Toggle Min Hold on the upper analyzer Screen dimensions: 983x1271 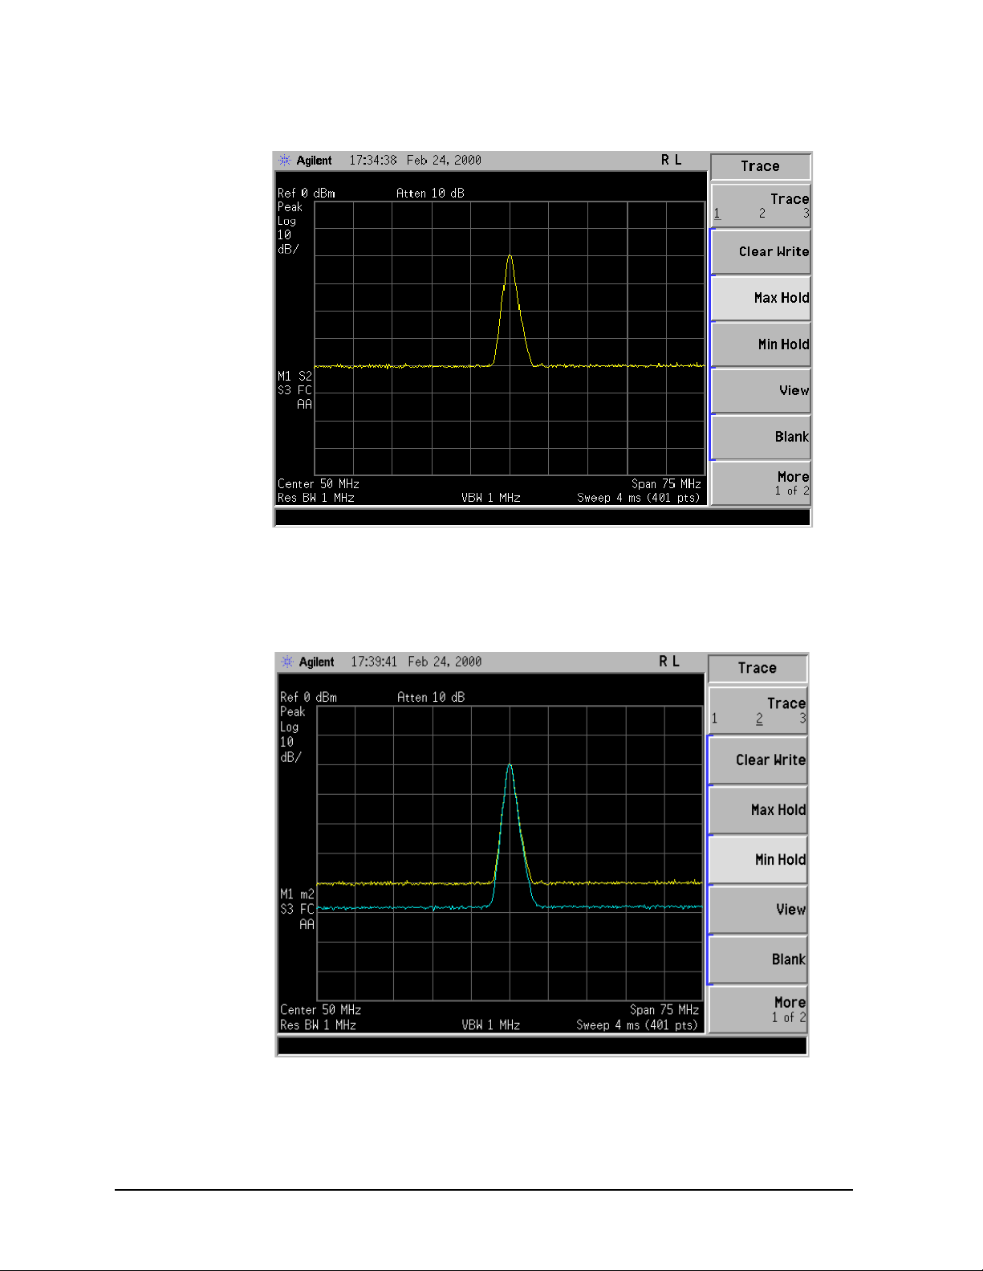tap(761, 344)
